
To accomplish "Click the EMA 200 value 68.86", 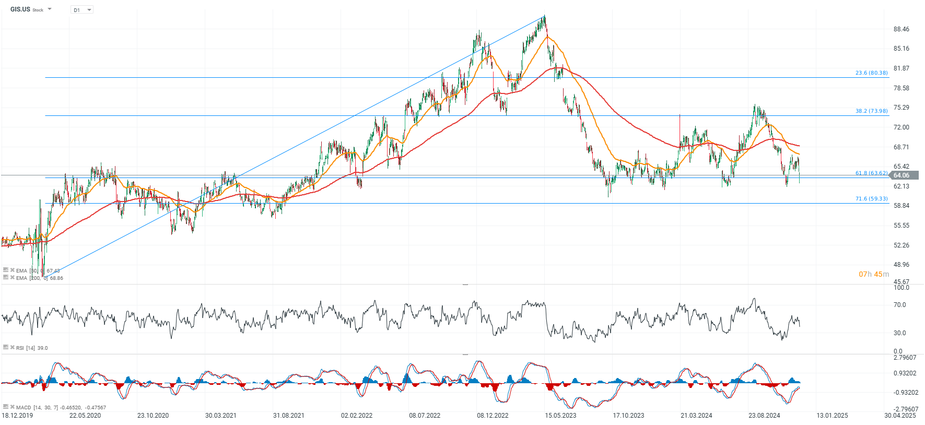I will (56, 278).
